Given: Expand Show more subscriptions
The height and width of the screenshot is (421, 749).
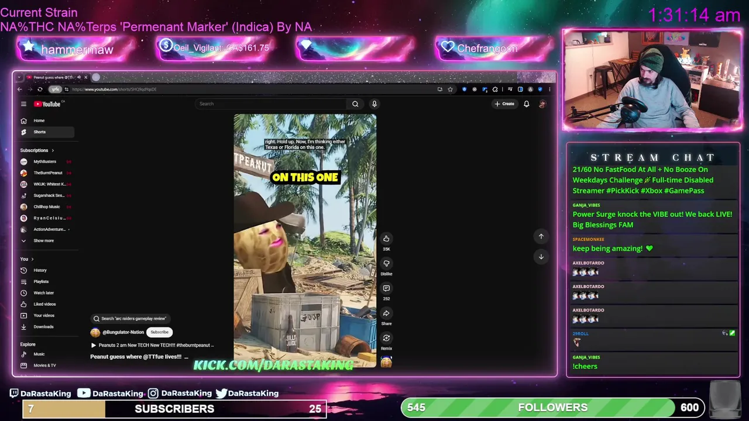Looking at the screenshot, I should tap(46, 240).
